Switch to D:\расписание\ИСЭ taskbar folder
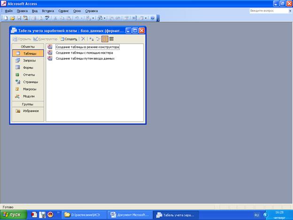293x220 pixels. pos(84,215)
